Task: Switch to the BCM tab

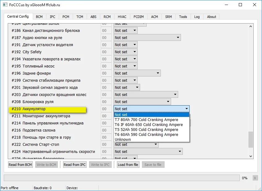Action: coord(39,17)
